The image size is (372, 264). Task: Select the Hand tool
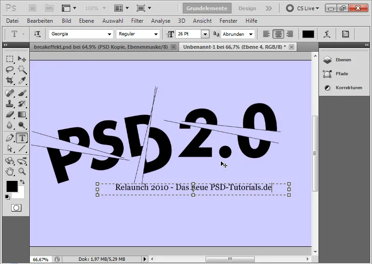pos(10,171)
